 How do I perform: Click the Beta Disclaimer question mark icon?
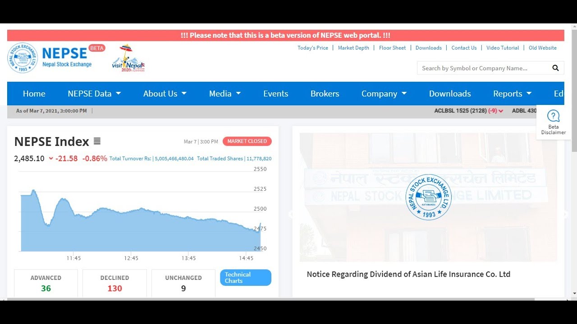tap(553, 116)
